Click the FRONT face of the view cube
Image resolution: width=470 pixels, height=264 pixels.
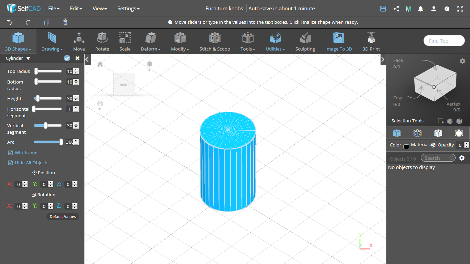click(124, 84)
